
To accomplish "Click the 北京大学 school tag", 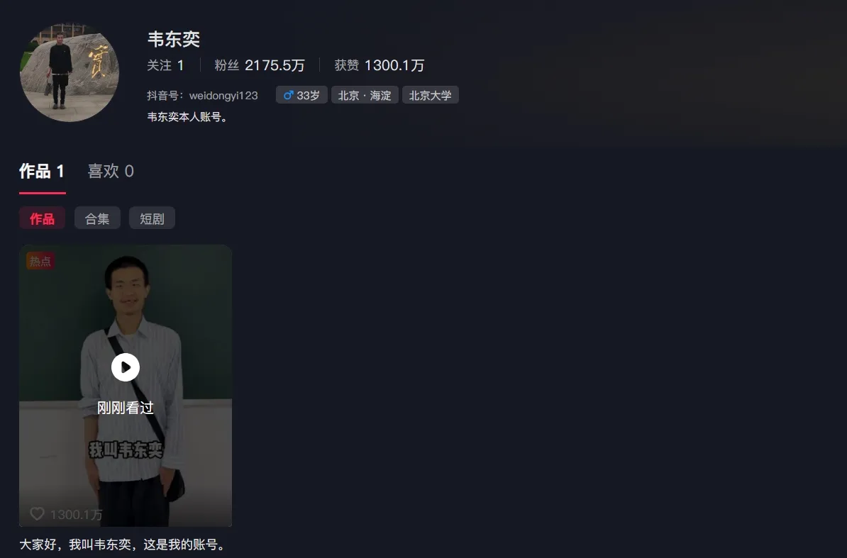I will point(431,95).
